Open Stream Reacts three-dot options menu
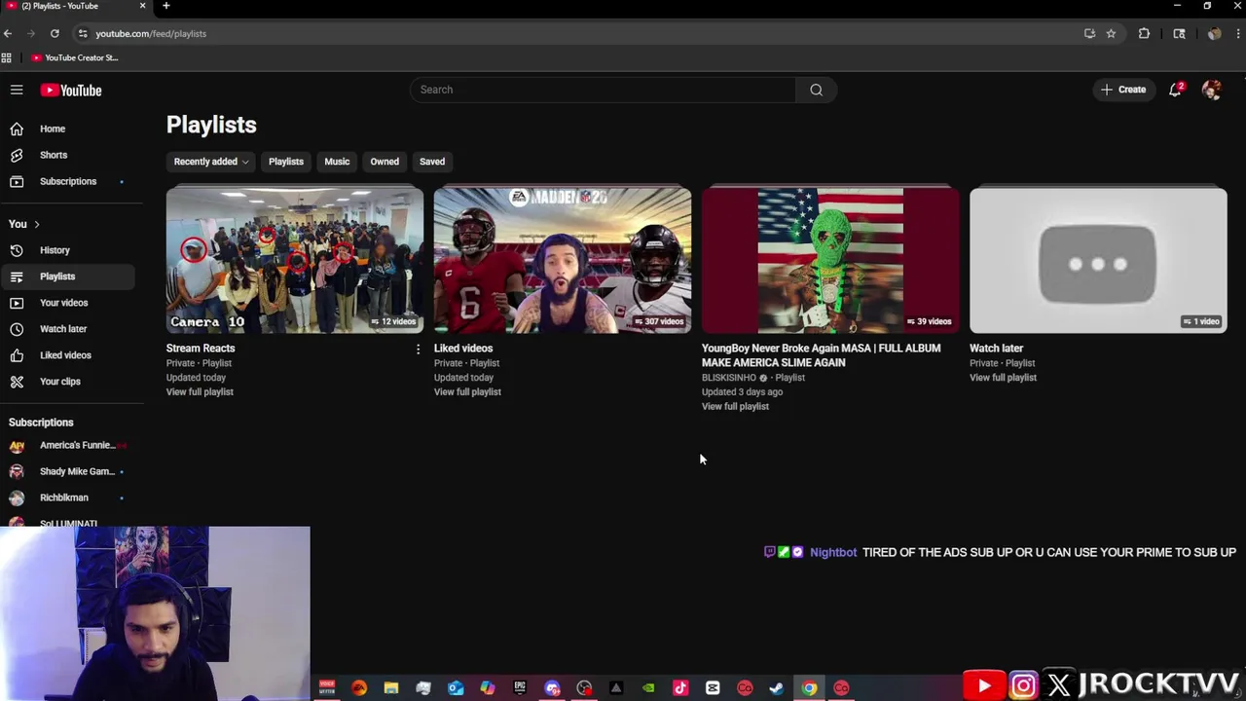The height and width of the screenshot is (701, 1246). tap(418, 349)
